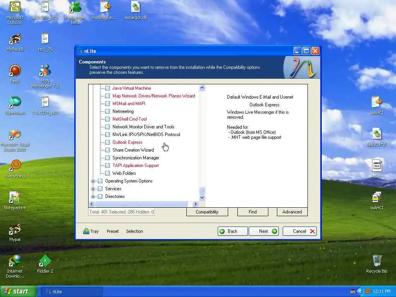Proceed with the Next button
396x297 pixels.
(x=264, y=231)
